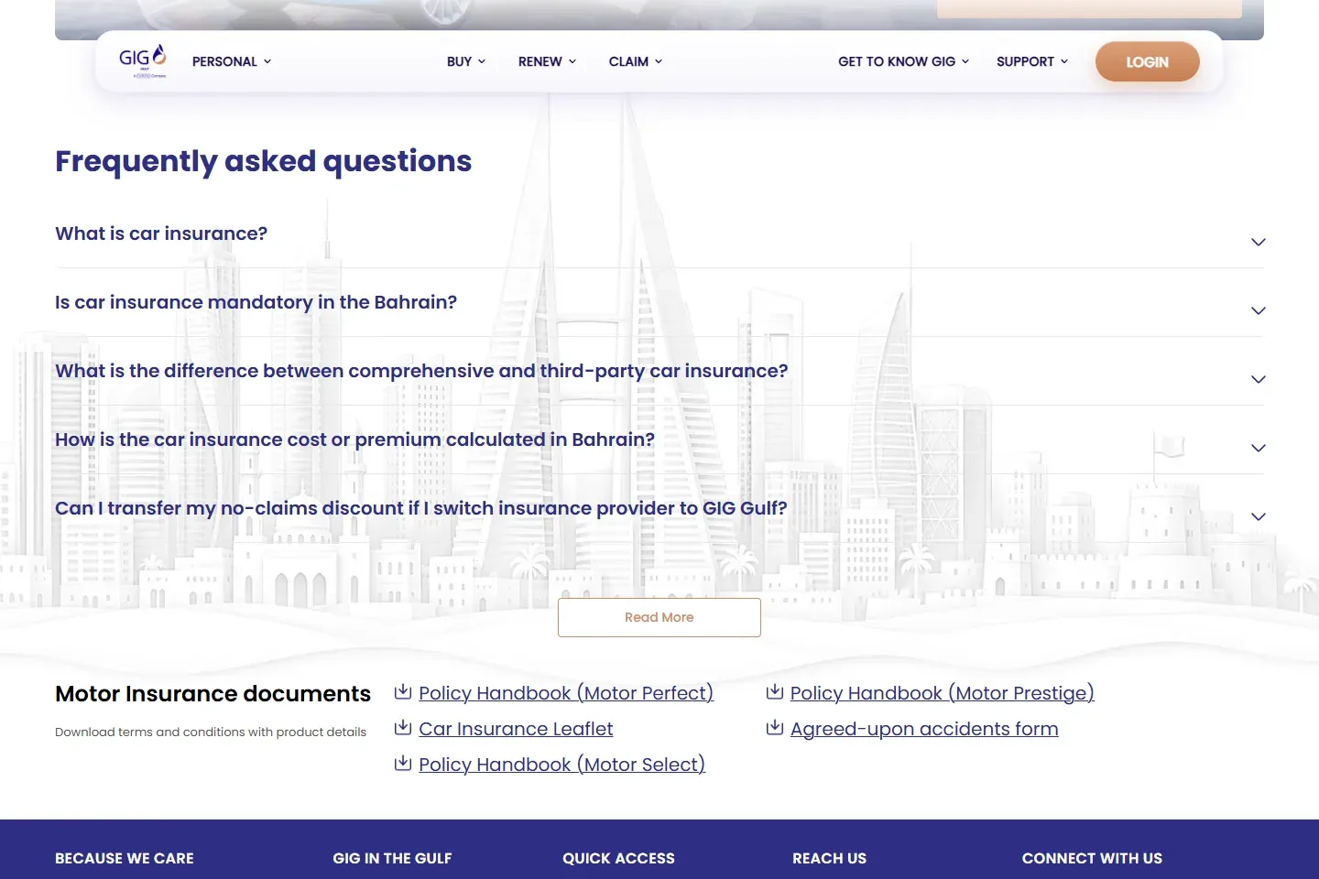Click the no-claims discount transfer question text
The image size is (1319, 879).
click(x=421, y=508)
